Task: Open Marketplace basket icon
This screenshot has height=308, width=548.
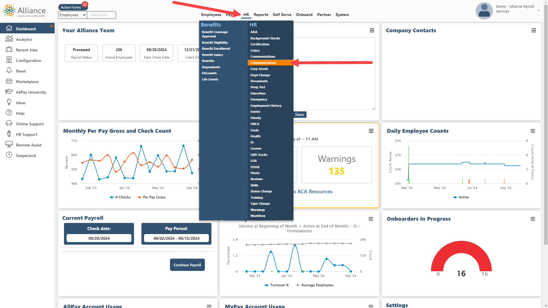Action: pyautogui.click(x=9, y=81)
